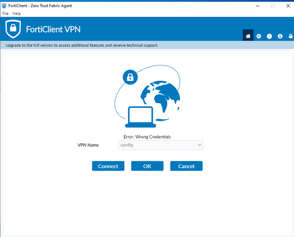Click the Connect button
The height and width of the screenshot is (237, 294).
(x=108, y=166)
